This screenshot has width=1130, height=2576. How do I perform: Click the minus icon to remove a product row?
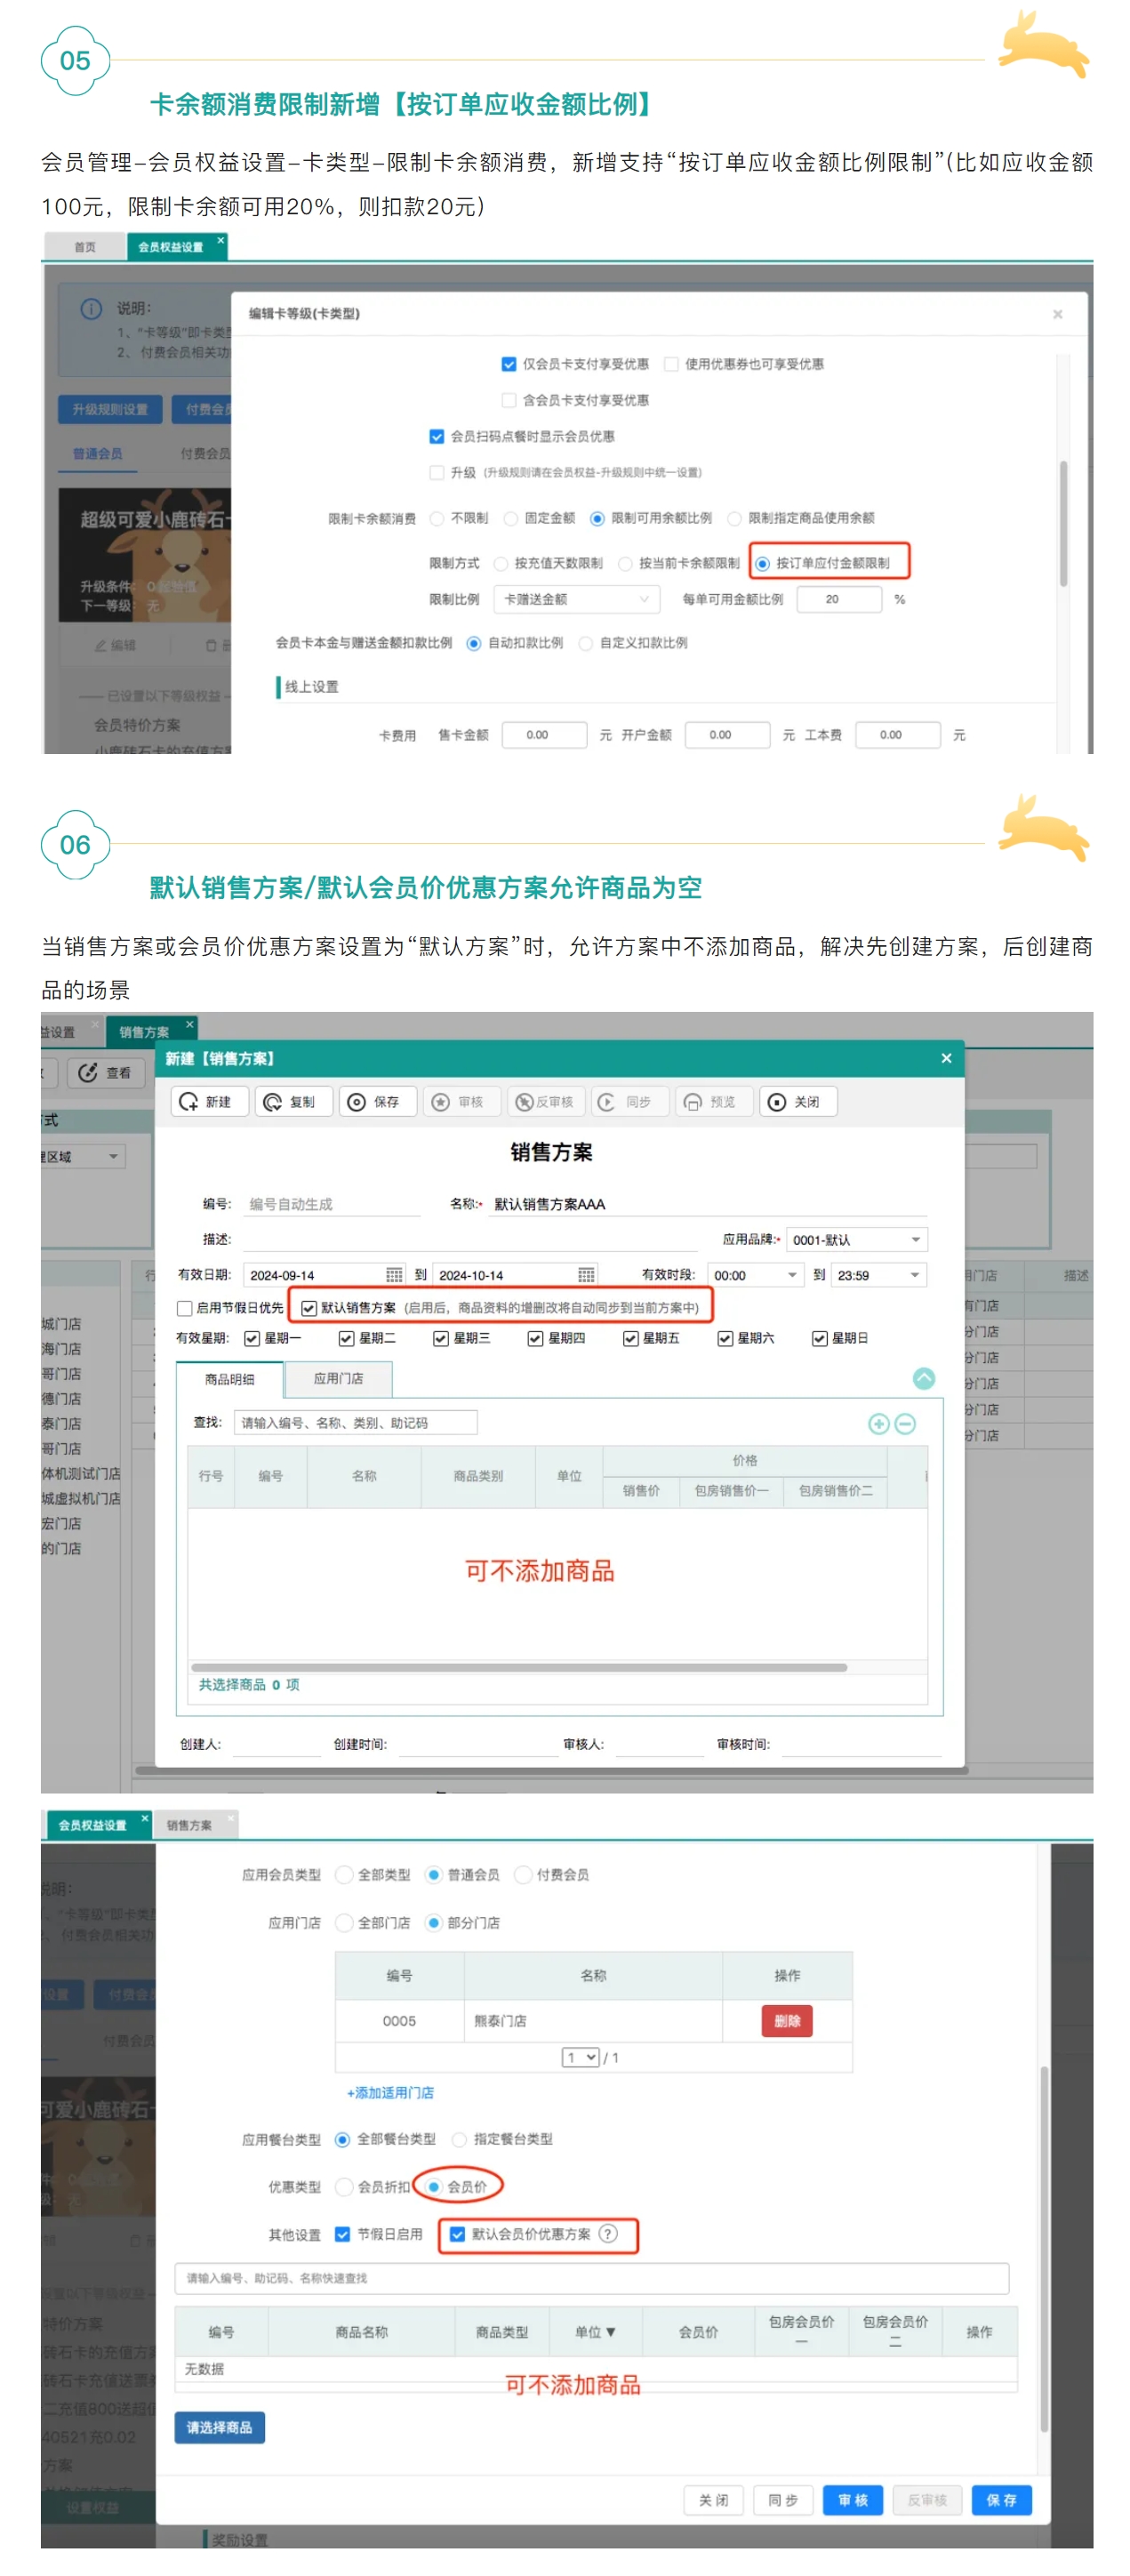click(905, 1423)
